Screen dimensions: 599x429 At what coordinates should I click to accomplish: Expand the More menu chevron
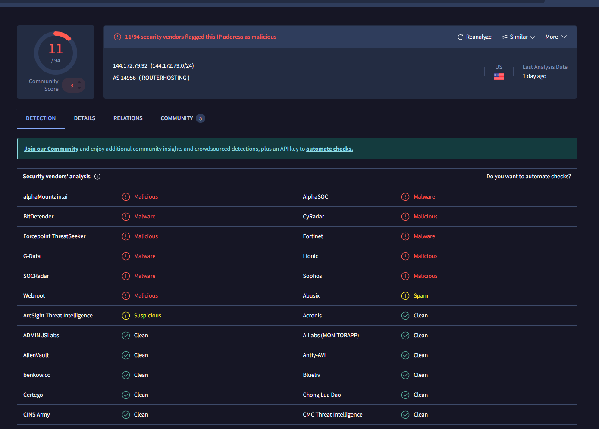[x=564, y=37]
